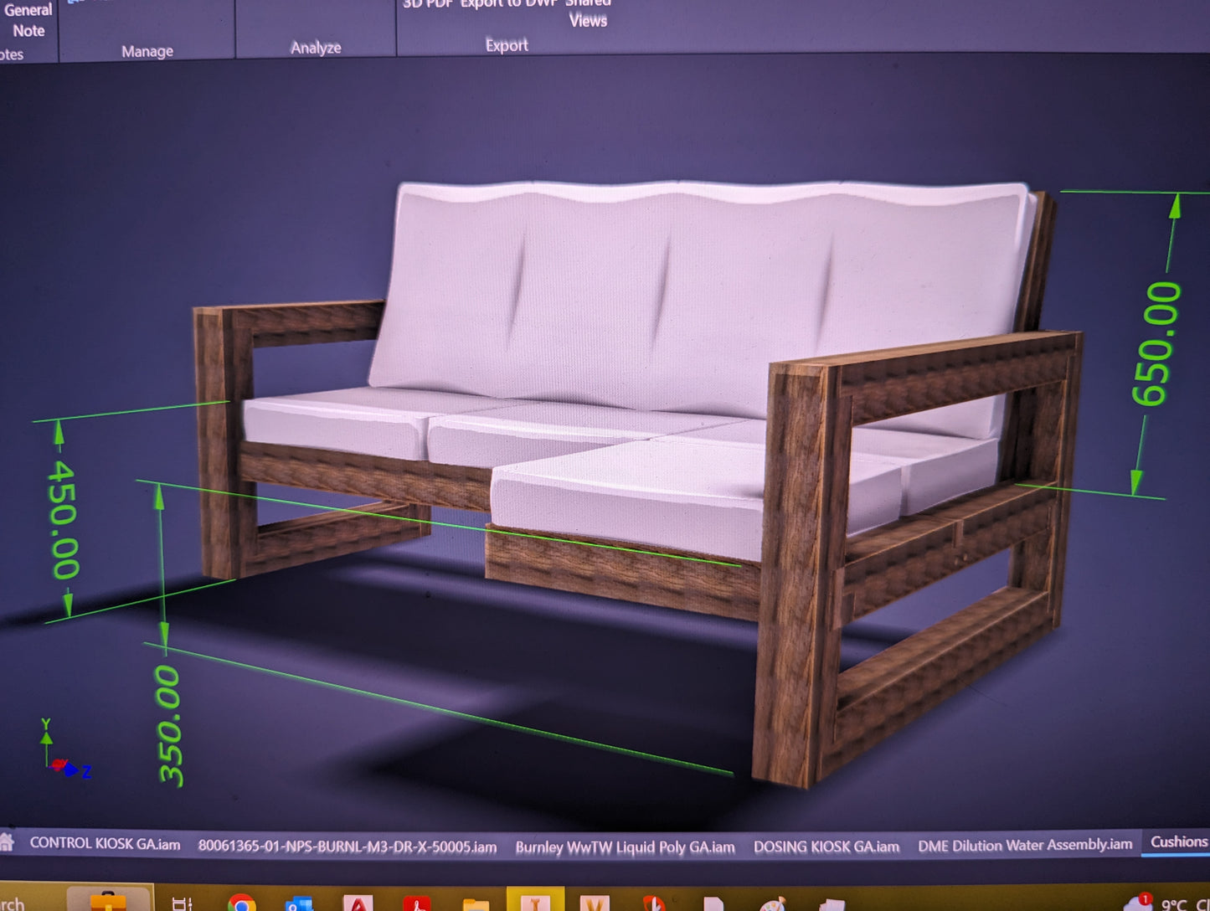Select the Burnley WwTW Liquid Poly GA.iam tab
1210x911 pixels.
[625, 847]
